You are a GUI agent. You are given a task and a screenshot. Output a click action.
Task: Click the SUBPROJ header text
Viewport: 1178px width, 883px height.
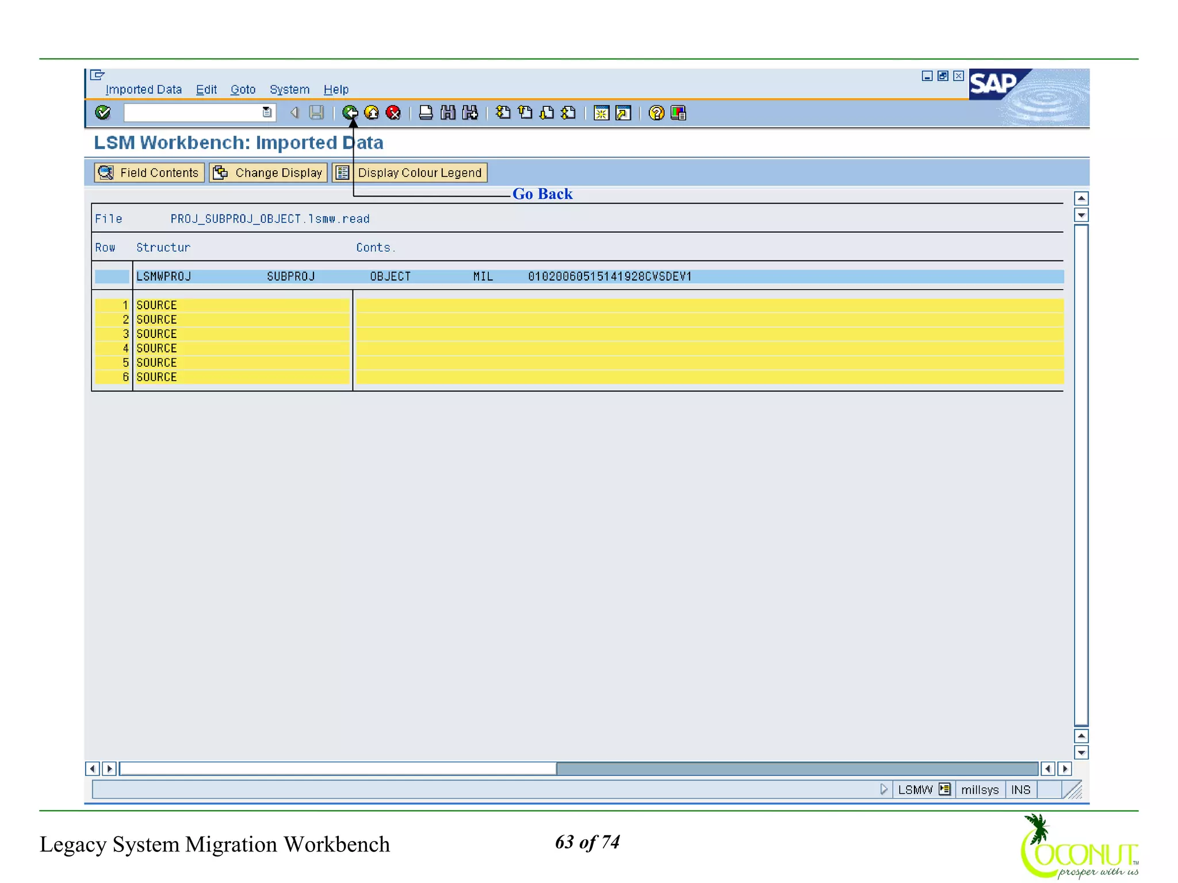[291, 277]
